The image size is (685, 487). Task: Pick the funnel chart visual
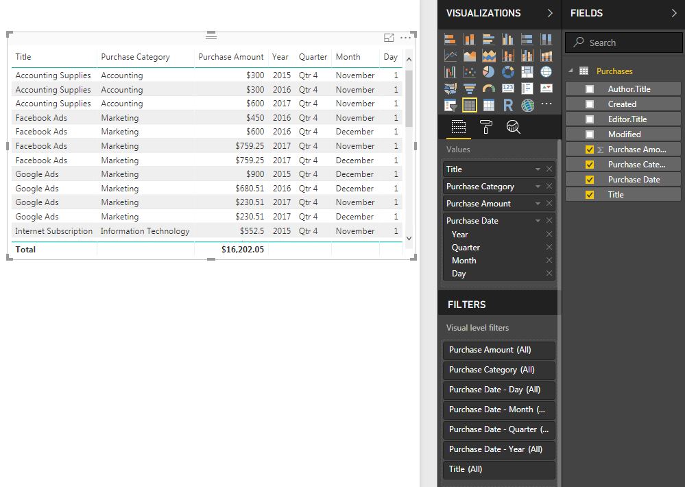pos(470,88)
